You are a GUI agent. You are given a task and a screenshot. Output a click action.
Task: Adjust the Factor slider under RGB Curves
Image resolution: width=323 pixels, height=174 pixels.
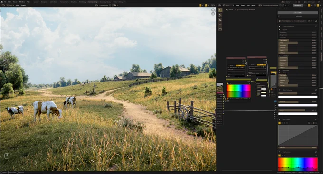point(298,147)
